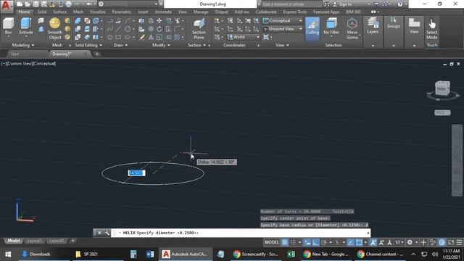
Task: Open Excel from the taskbar
Action: 291,254
